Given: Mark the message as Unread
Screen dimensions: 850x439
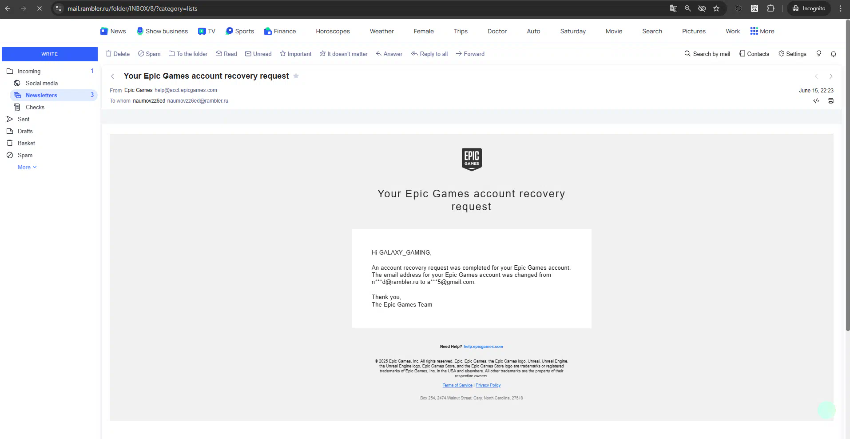Looking at the screenshot, I should coord(258,54).
